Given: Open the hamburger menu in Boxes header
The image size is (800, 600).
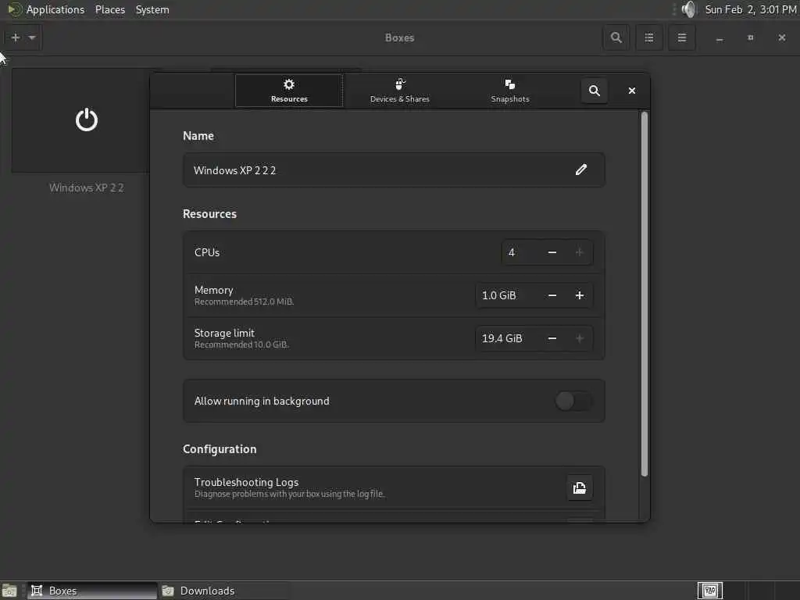Looking at the screenshot, I should 681,37.
